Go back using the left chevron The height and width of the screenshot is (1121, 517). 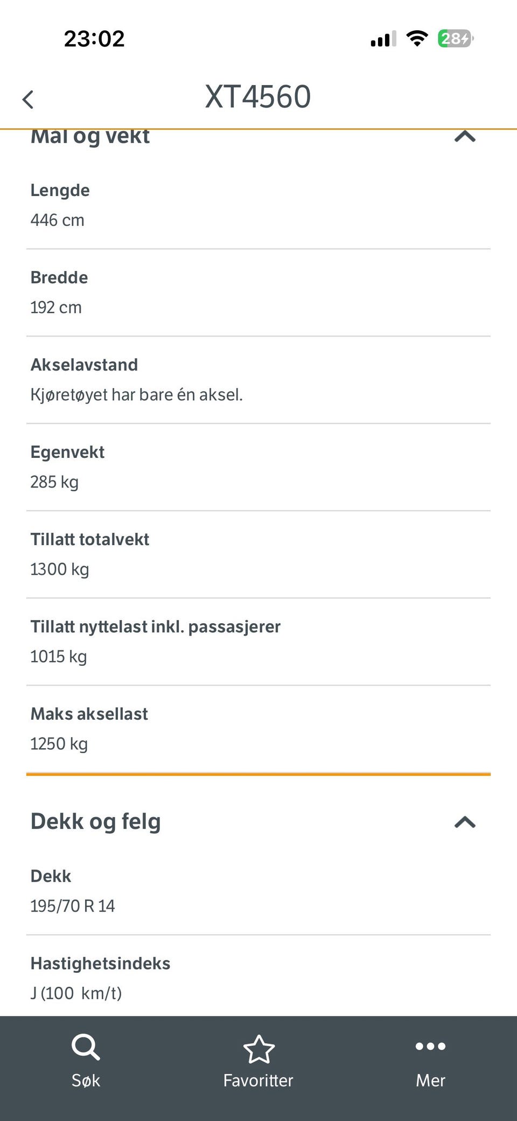[x=28, y=99]
